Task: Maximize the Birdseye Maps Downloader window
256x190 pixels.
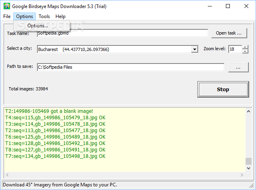Action: point(228,6)
